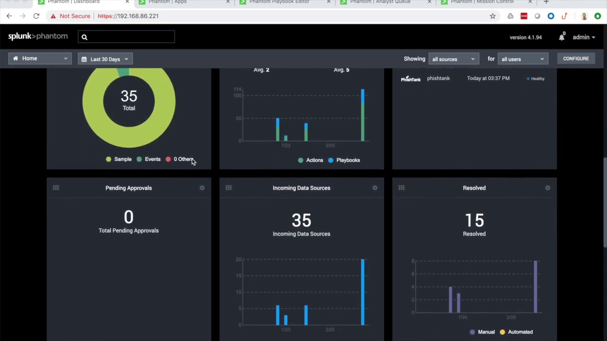This screenshot has height=341, width=607.
Task: Click the Home house icon
Action: point(16,59)
